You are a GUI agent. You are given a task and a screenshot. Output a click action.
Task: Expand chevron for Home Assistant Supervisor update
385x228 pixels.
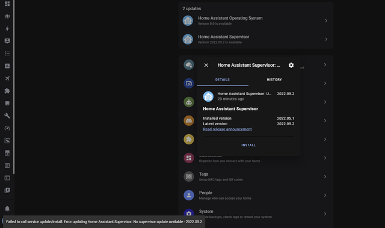[x=326, y=39]
